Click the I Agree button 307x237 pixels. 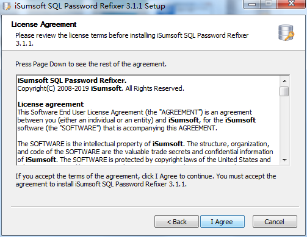[222, 222]
